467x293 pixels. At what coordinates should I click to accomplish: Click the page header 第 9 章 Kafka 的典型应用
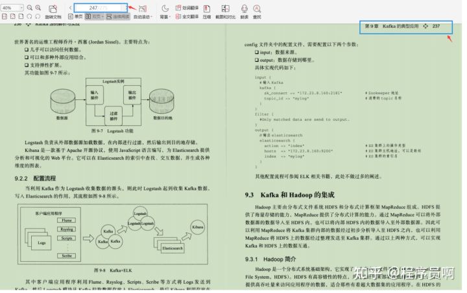[x=391, y=26]
